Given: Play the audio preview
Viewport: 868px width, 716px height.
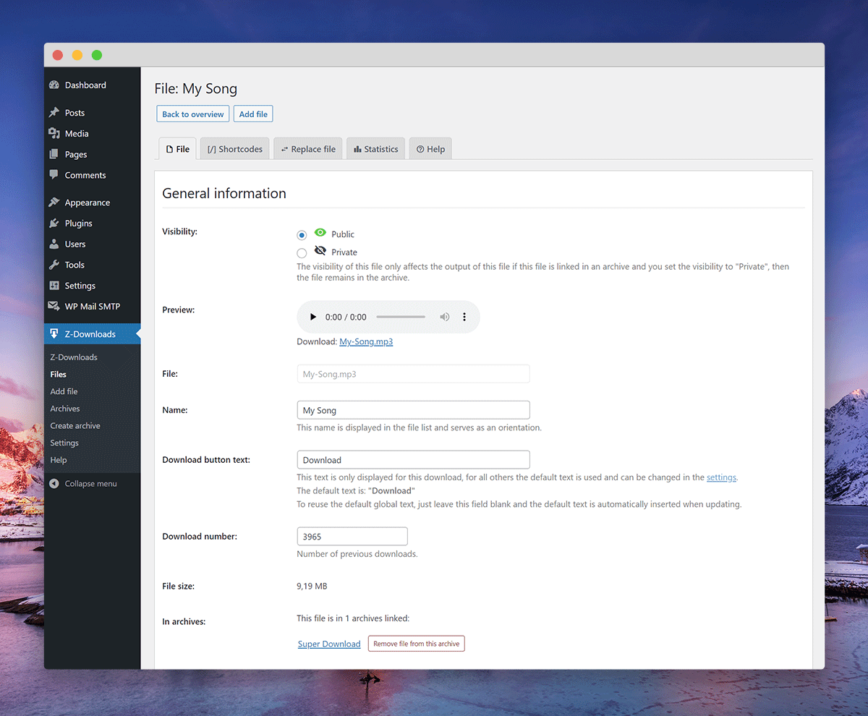Looking at the screenshot, I should click(313, 317).
